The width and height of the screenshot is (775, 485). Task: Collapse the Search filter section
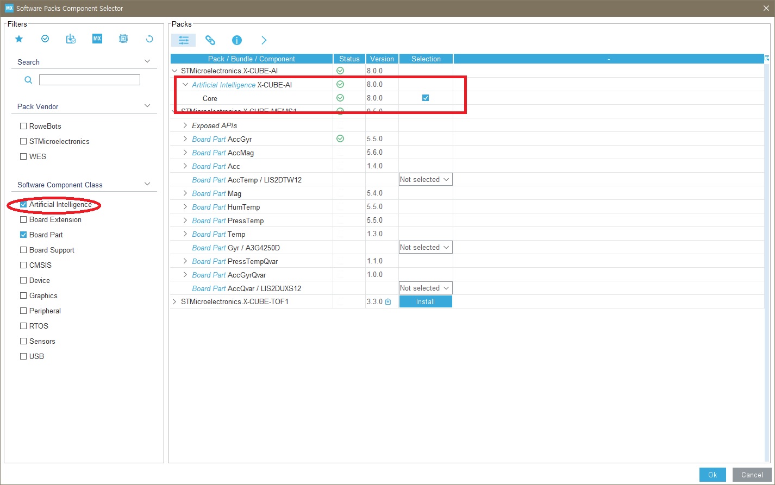147,61
